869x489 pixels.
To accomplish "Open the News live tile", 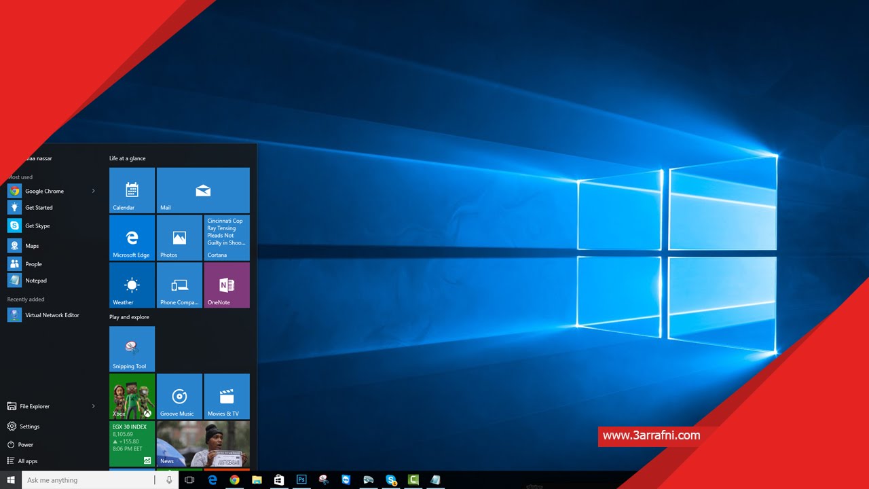I will point(203,443).
